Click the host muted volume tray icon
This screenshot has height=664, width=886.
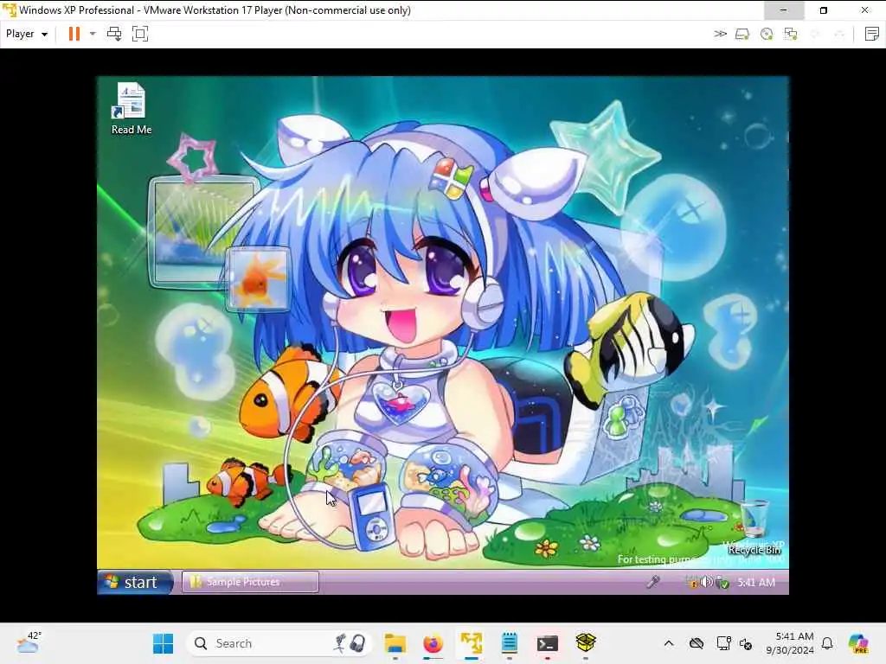(746, 643)
